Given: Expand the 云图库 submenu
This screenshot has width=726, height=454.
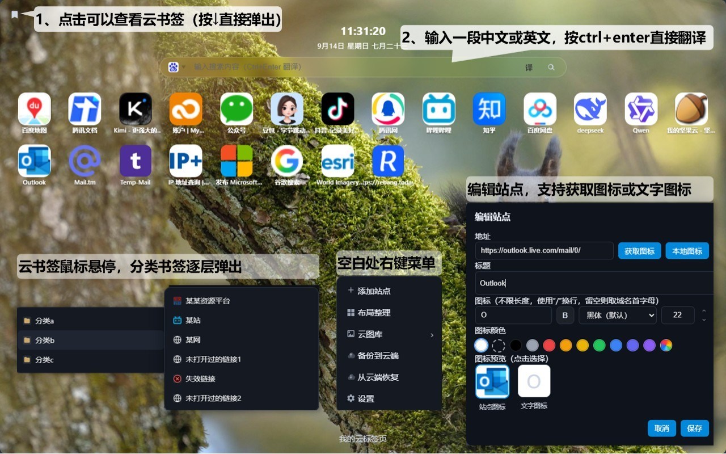Looking at the screenshot, I should [389, 334].
